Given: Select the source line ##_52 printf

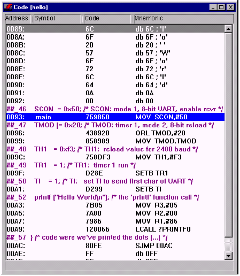Looking at the screenshot, I should 115,197.
